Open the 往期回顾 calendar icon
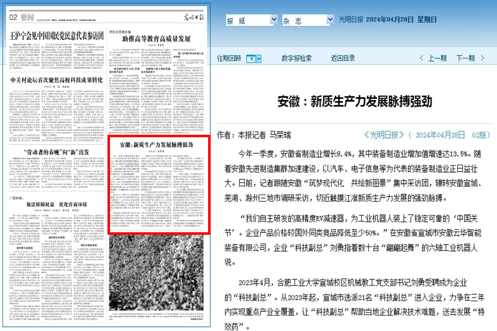This screenshot has height=331, width=497. tap(251, 58)
